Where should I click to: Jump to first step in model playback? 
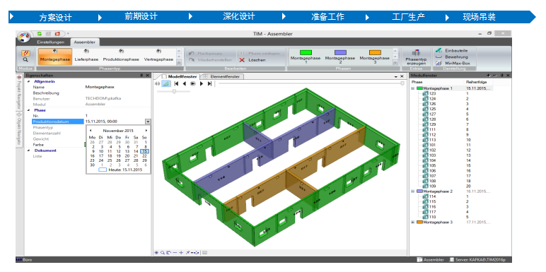click(176, 83)
